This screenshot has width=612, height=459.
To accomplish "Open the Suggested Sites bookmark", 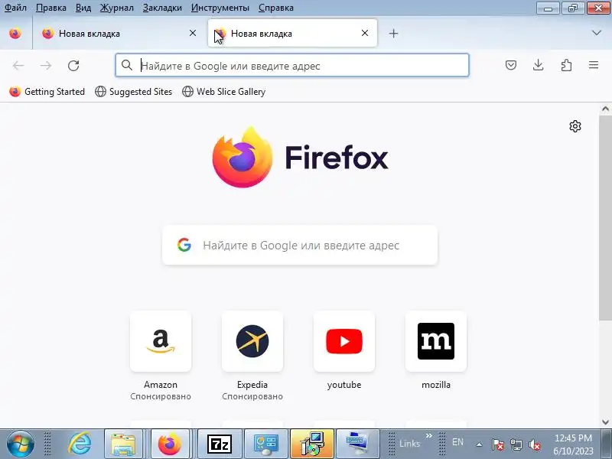I will tap(133, 92).
